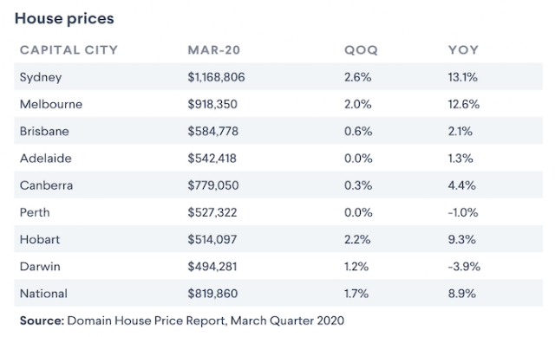The image size is (555, 337).
Task: Select the CAPITAL CITY column header
Action: click(69, 50)
